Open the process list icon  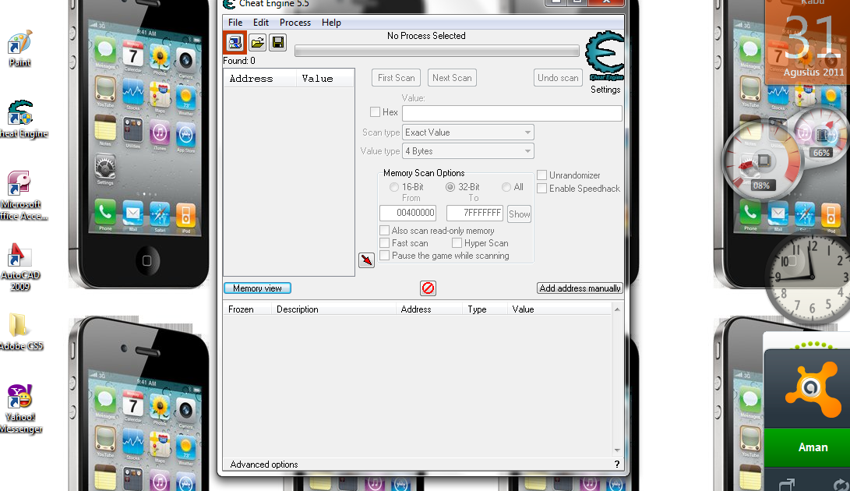click(x=235, y=42)
